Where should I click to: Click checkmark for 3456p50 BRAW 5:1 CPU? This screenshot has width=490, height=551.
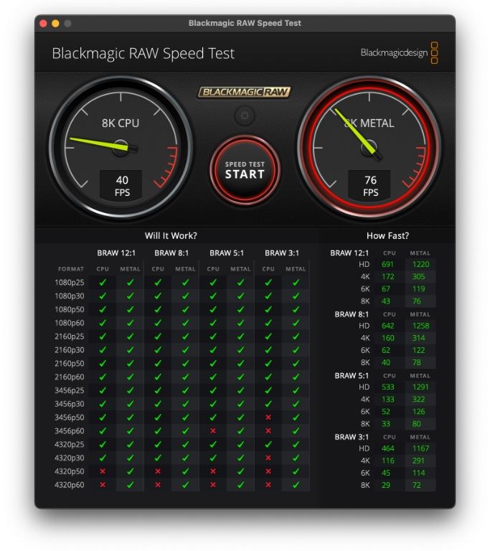(x=213, y=417)
